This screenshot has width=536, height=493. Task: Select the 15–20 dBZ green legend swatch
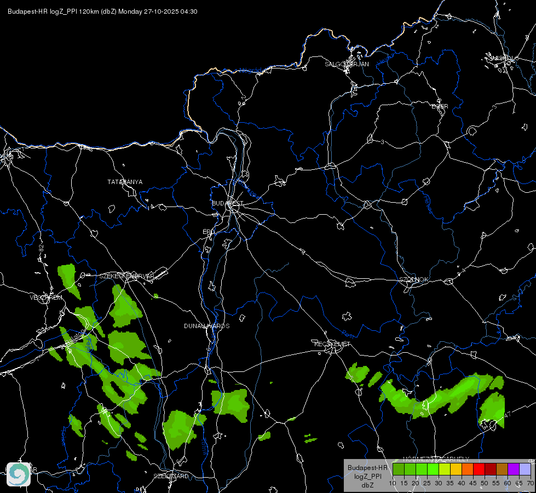(410, 469)
